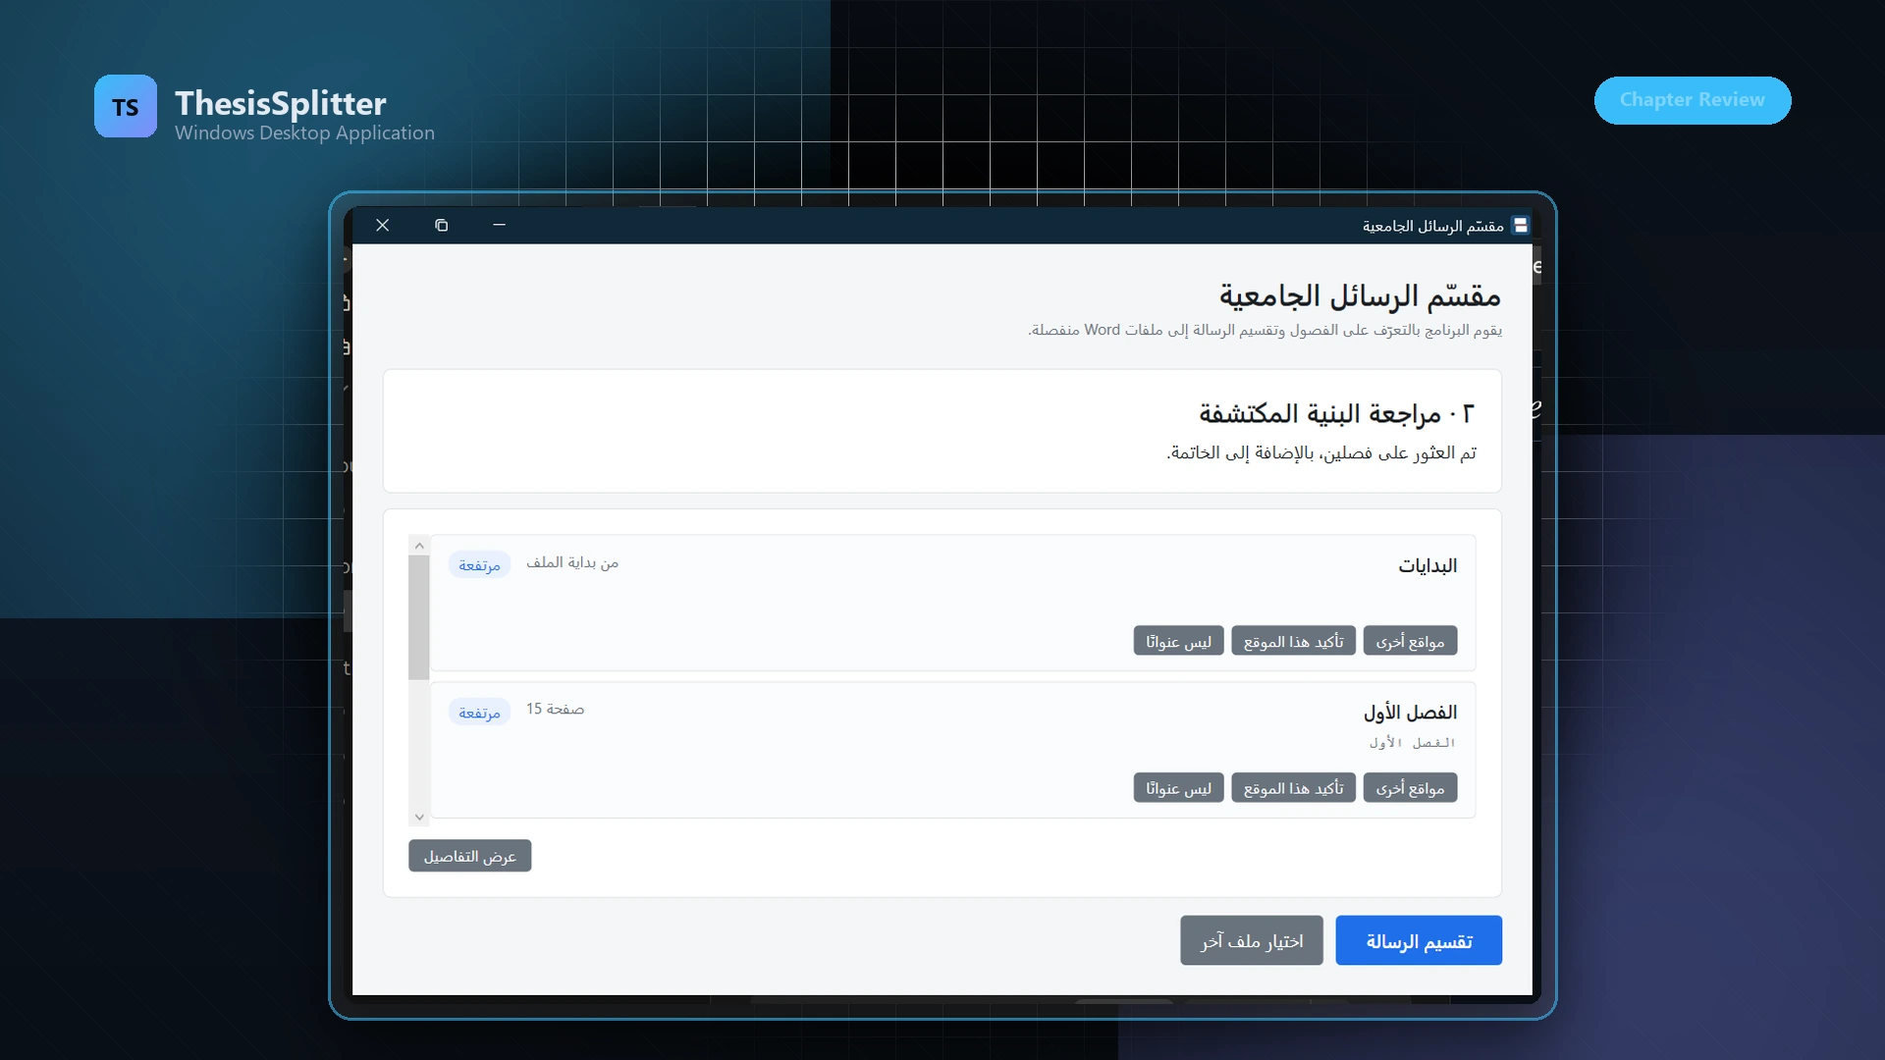Click تقسيم الرسالة to split the thesis
Viewport: 1885px width, 1060px height.
pyautogui.click(x=1419, y=940)
